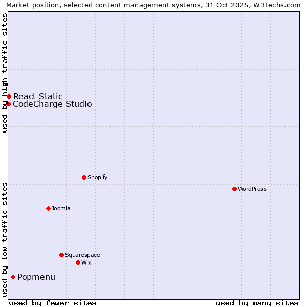307x307 pixels.
Task: Select the React Static label text
Action: tap(38, 96)
